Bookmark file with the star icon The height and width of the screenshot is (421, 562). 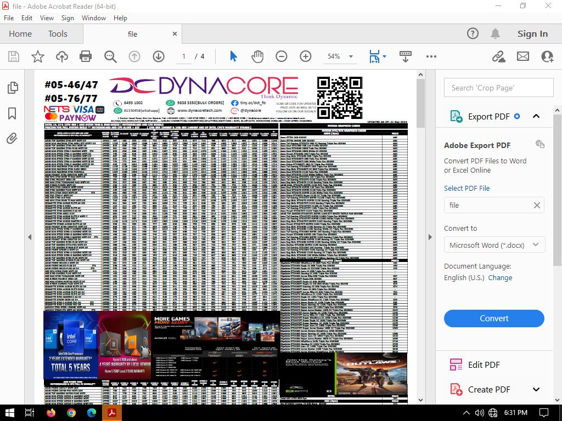(37, 56)
